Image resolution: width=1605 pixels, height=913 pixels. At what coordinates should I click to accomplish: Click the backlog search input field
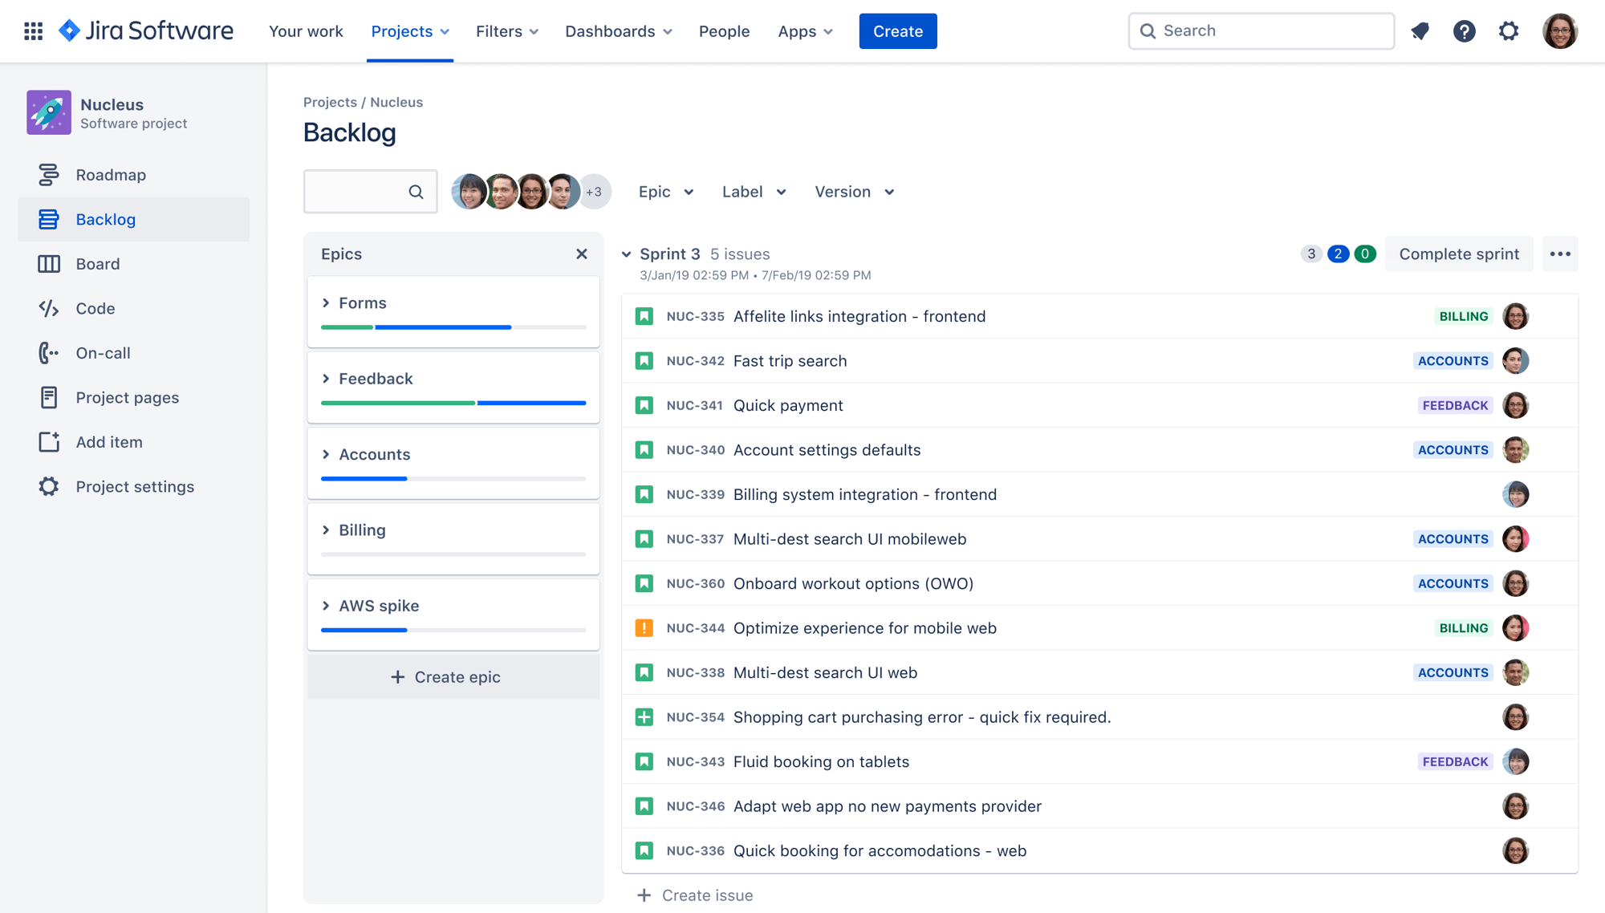click(356, 191)
